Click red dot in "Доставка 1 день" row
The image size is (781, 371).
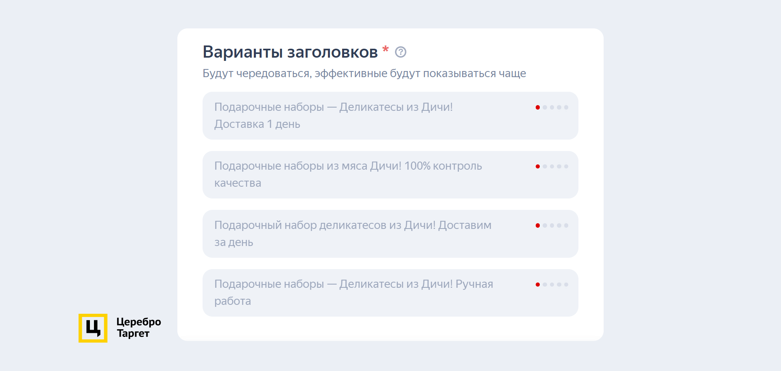coord(538,108)
